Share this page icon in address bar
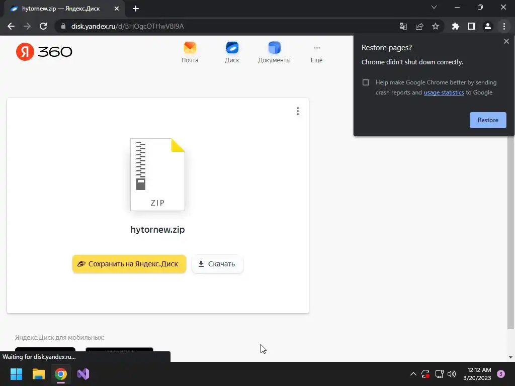Screen dimensions: 515x386 tap(419, 26)
